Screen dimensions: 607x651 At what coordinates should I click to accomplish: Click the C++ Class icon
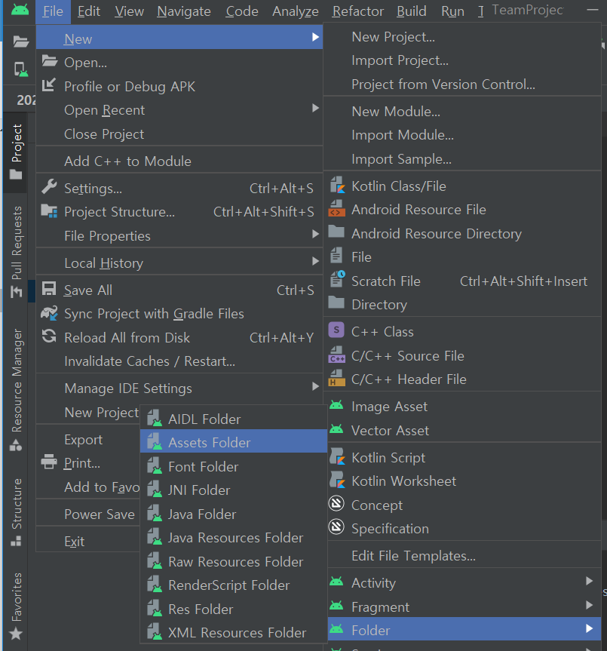pyautogui.click(x=336, y=330)
